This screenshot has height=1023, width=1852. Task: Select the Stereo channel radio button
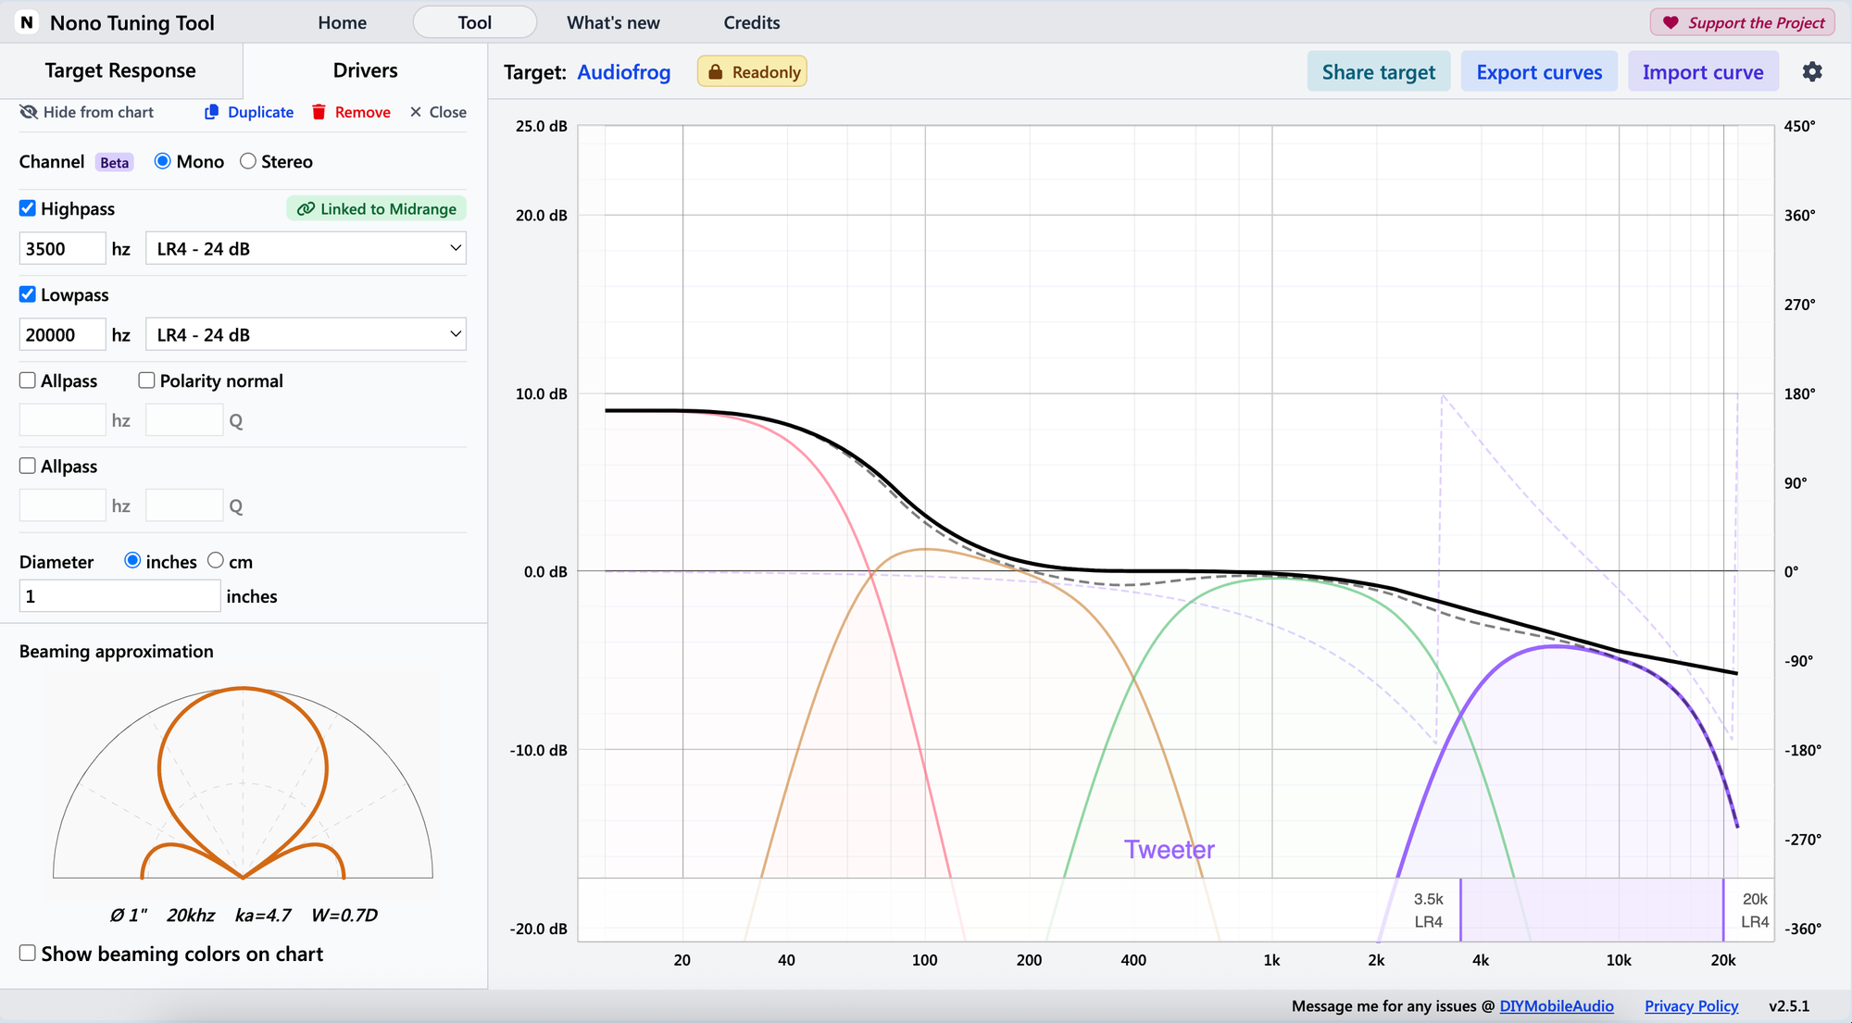tap(248, 161)
